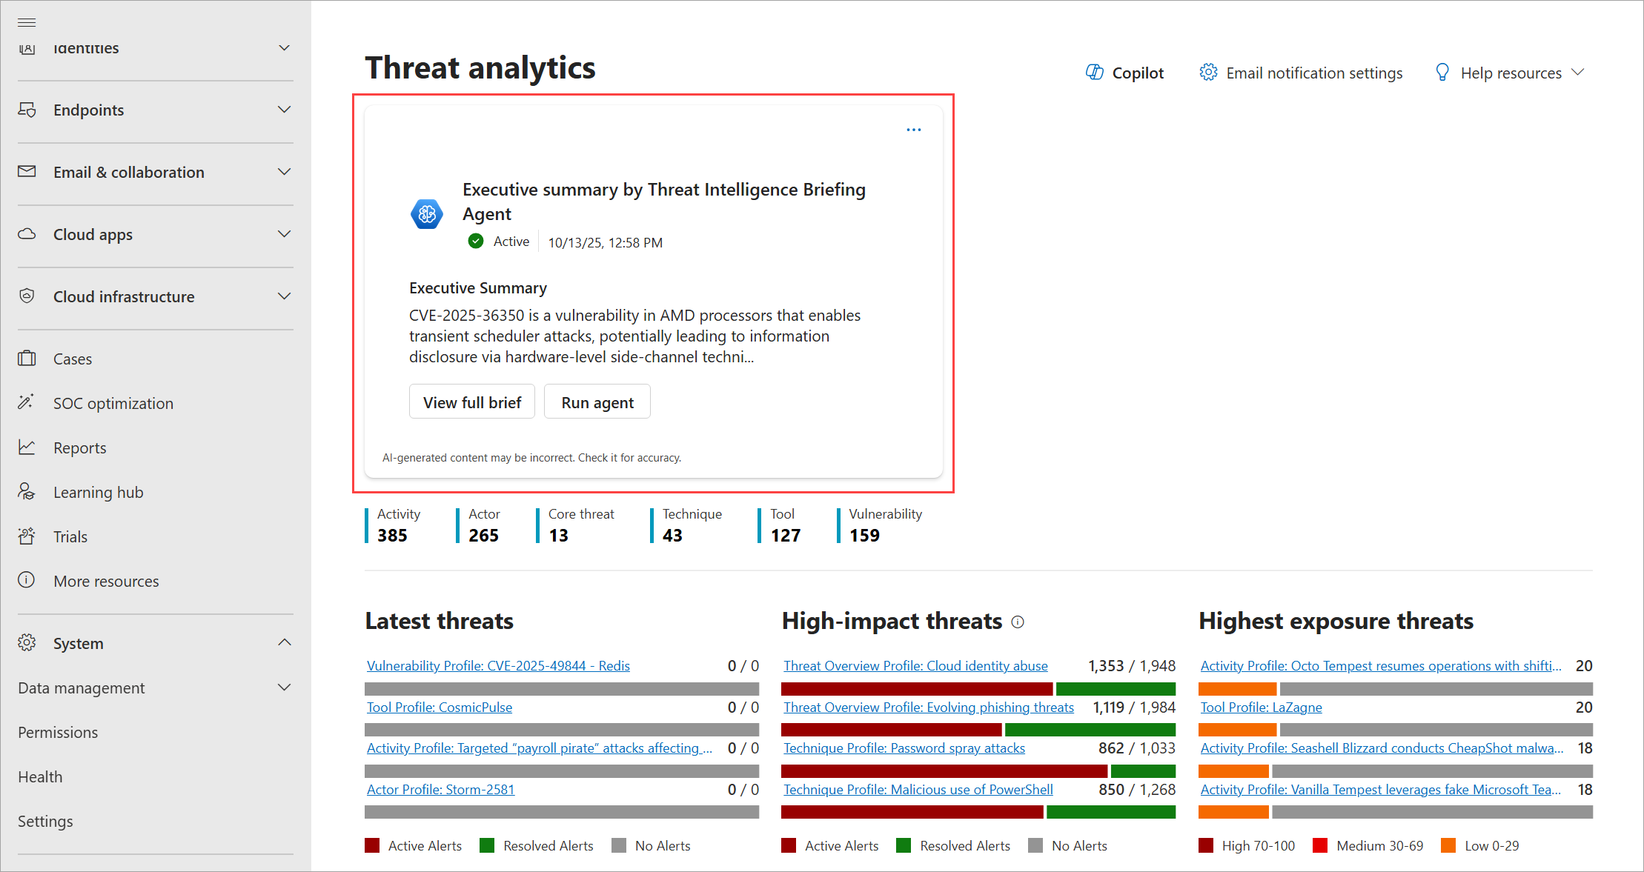Expand the Endpoints navigation section
This screenshot has height=872, width=1644.
284,110
